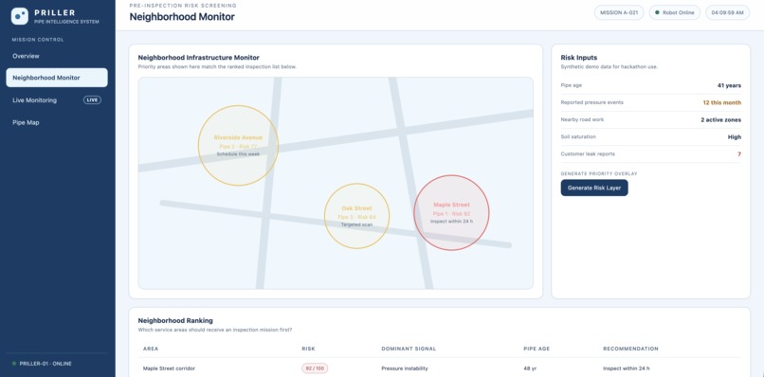This screenshot has height=377, width=764.
Task: Click the LIVE badge
Action: pos(92,99)
